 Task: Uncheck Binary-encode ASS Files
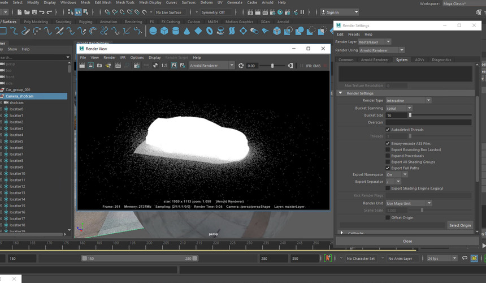pyautogui.click(x=388, y=144)
